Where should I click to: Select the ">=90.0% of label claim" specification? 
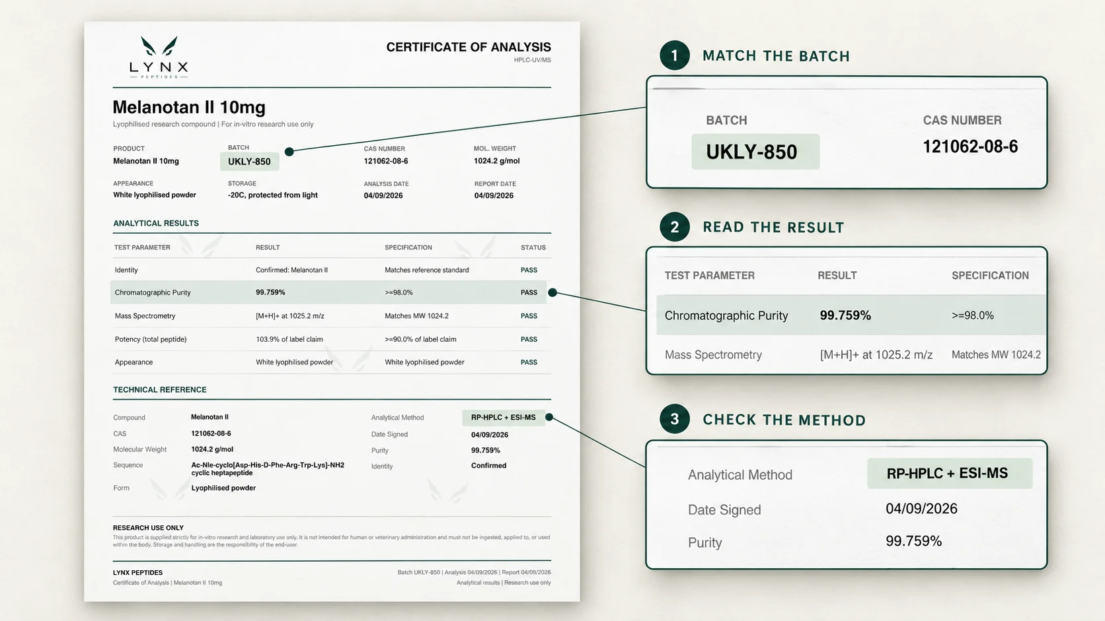click(420, 339)
